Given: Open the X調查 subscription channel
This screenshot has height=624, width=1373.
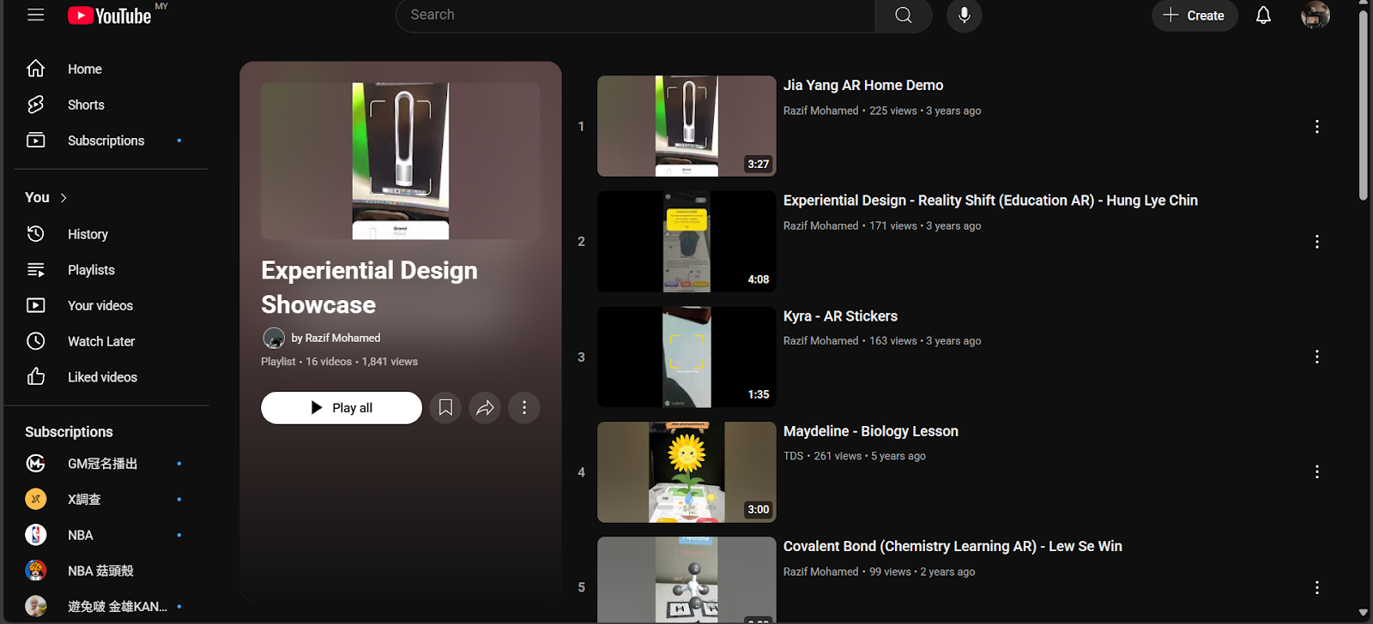Looking at the screenshot, I should coord(111,500).
